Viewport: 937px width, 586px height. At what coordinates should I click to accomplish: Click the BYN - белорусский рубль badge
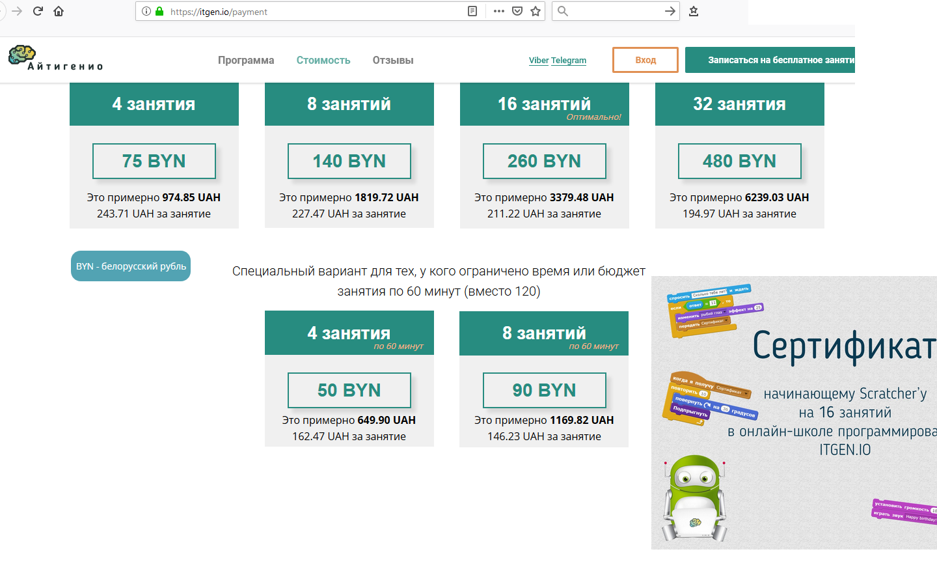coord(131,266)
